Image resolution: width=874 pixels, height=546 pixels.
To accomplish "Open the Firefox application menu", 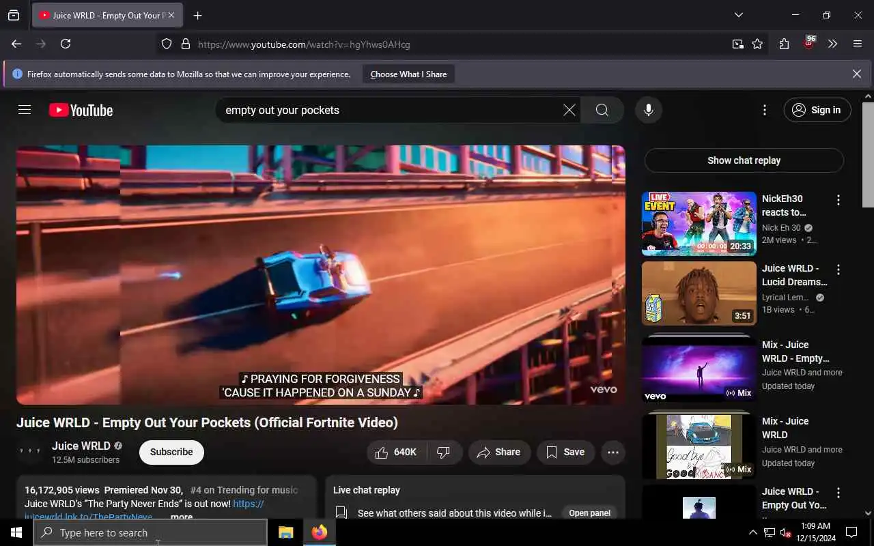I will coord(858,44).
